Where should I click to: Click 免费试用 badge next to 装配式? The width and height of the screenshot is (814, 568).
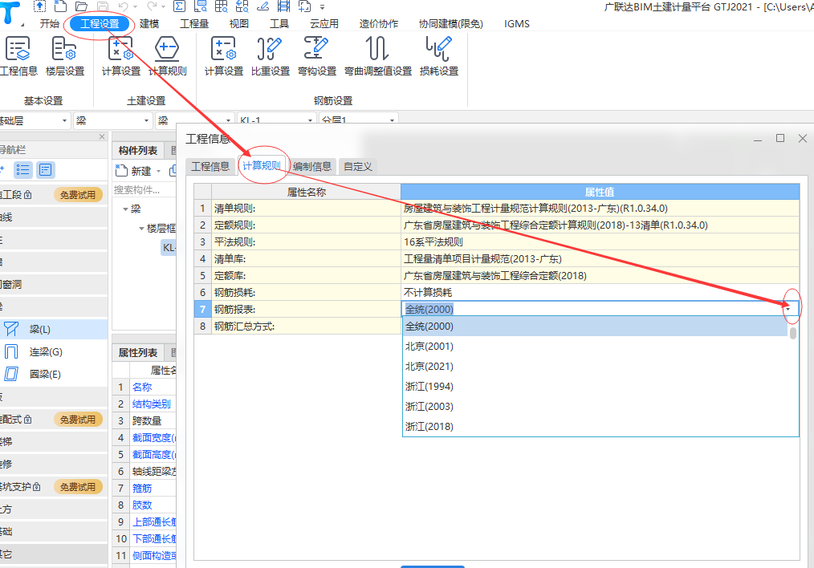click(78, 419)
